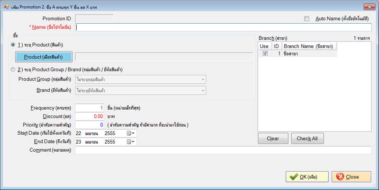Select radio option 2 Product Group / Brand
379x190 pixels.
pyautogui.click(x=13, y=69)
